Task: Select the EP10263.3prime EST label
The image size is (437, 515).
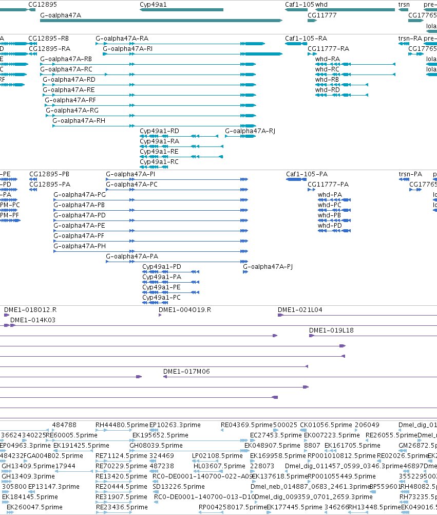Action: coord(175,425)
